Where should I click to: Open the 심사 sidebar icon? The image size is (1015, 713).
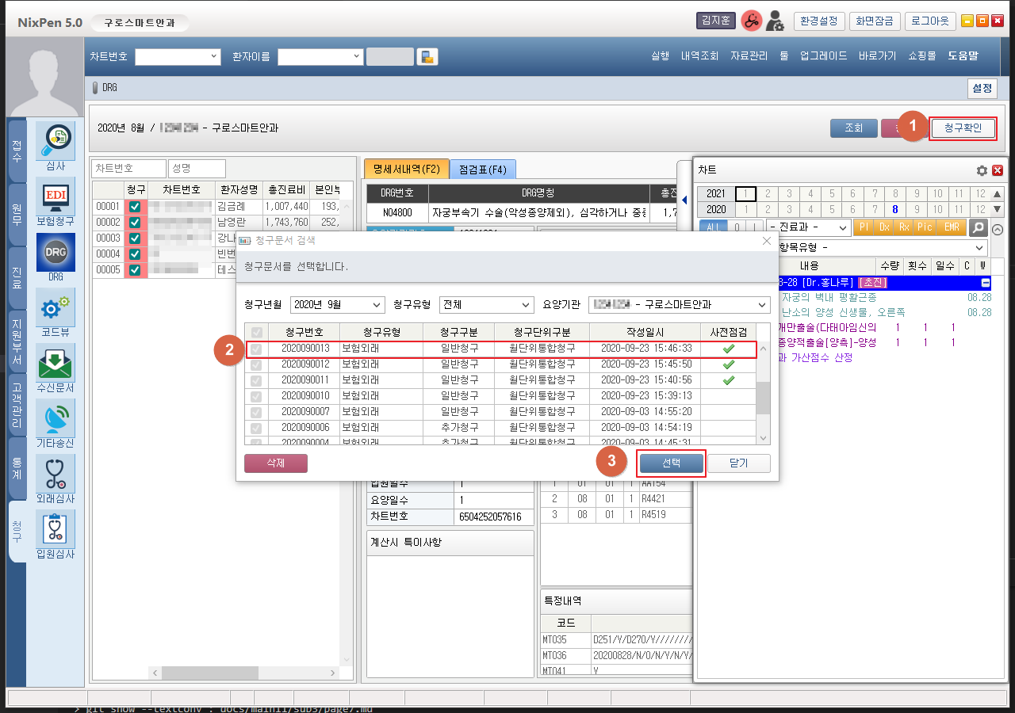[x=56, y=141]
